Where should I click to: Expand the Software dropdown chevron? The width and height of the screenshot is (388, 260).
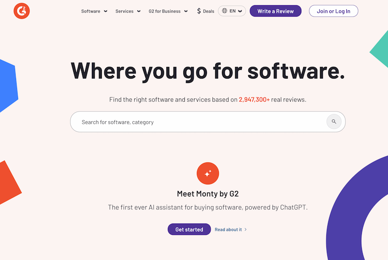105,11
